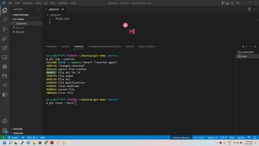The width and height of the screenshot is (259, 146).
Task: Switch to the Output panel tab
Action: click(65, 47)
